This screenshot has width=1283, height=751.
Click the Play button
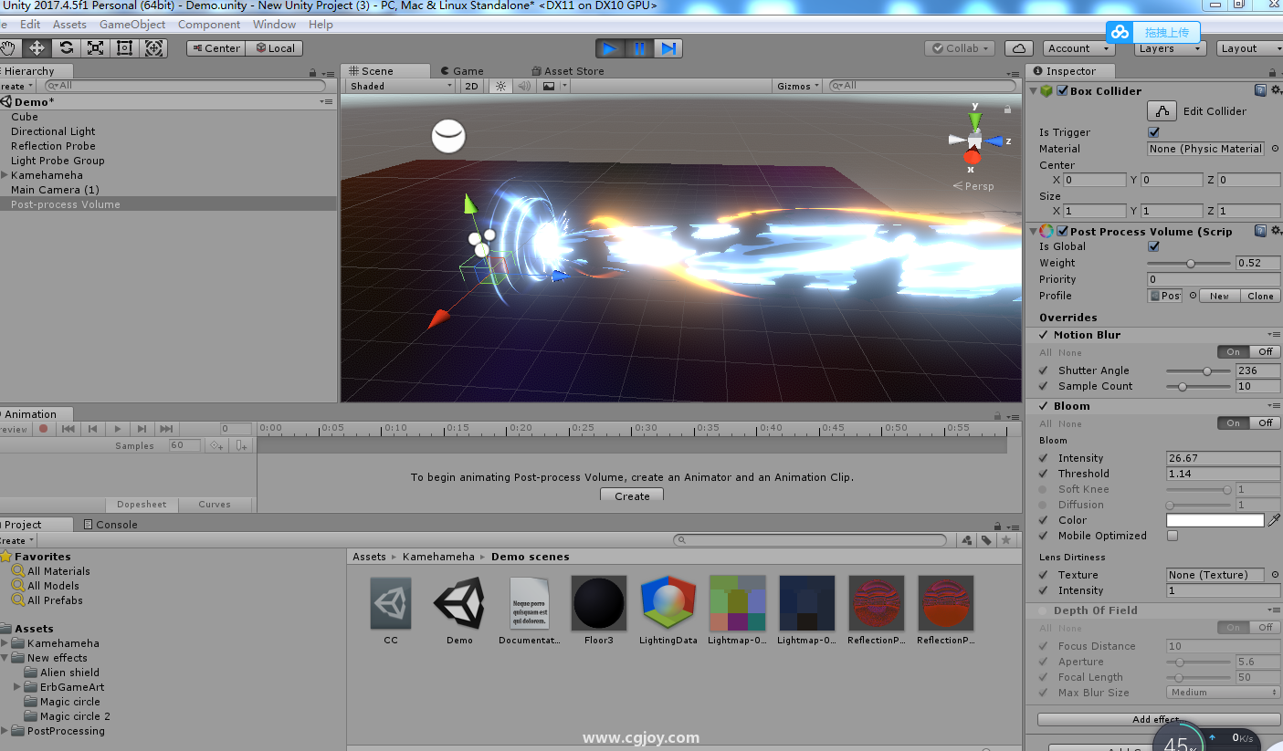coord(610,48)
